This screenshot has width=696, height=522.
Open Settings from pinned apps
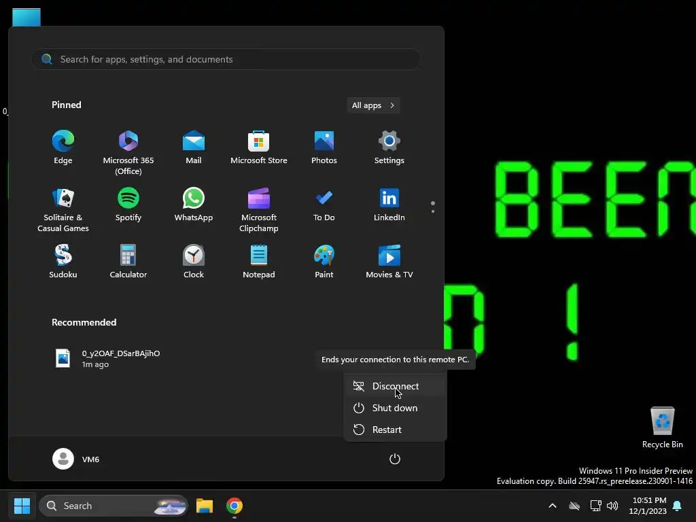(389, 147)
